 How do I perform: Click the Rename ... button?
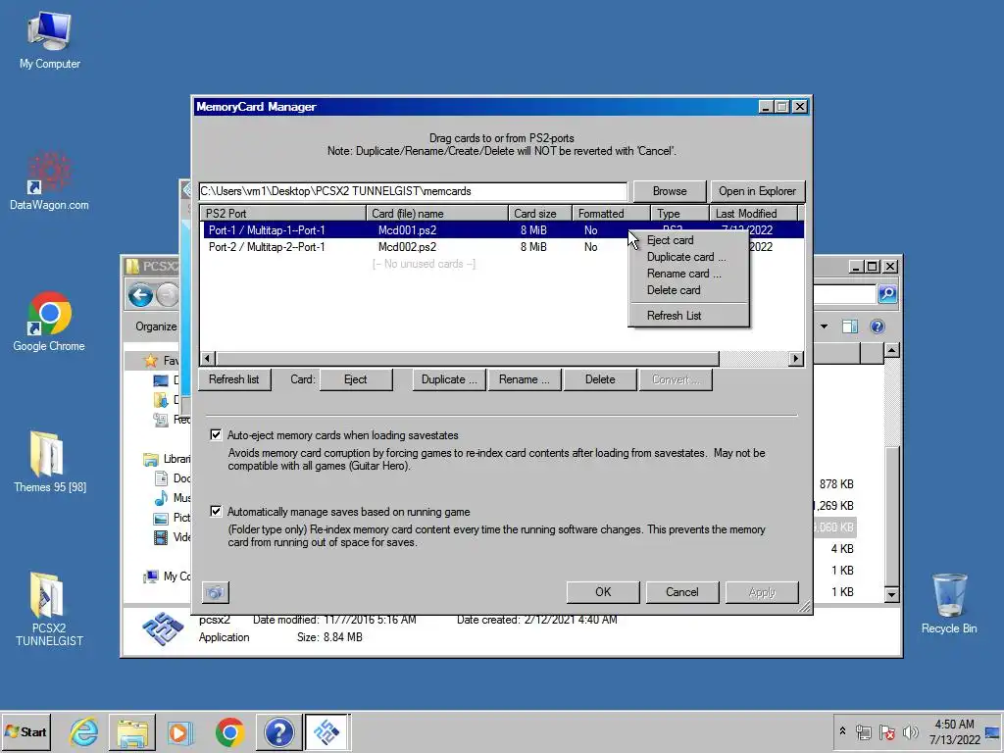(525, 379)
